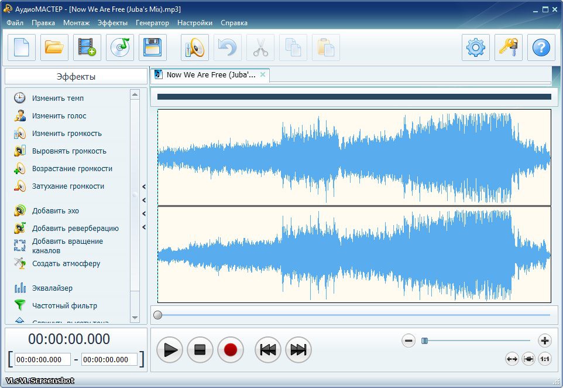Click the Создать атмосферу icon
Screen dimensions: 563x388
[x=20, y=263]
